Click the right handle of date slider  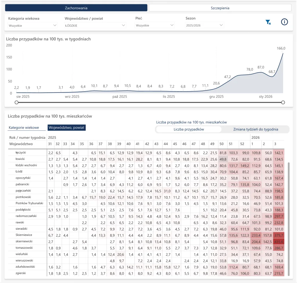click(283, 102)
